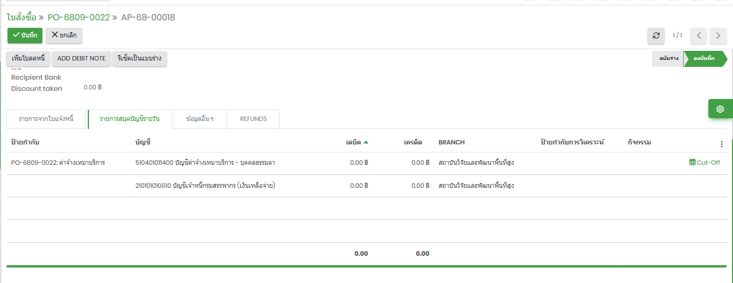
Task: Open the REFUNDS tab
Action: point(253,119)
